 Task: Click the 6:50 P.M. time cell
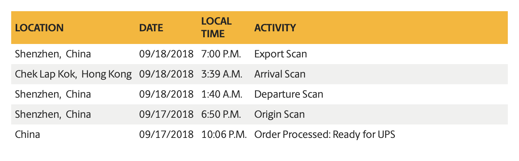(x=221, y=114)
